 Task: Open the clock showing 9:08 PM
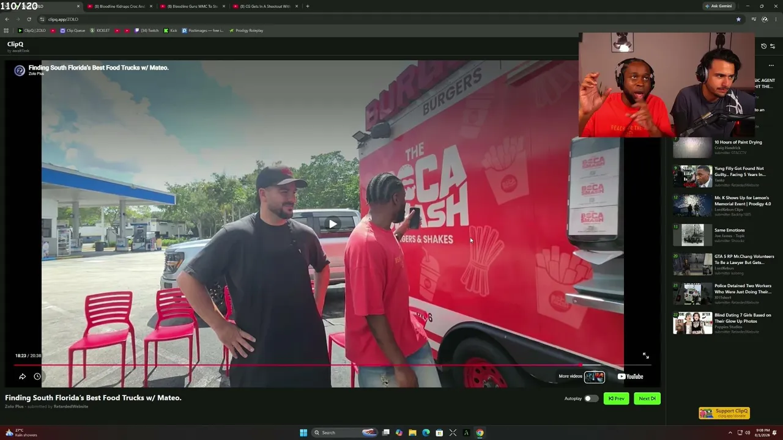click(x=762, y=433)
